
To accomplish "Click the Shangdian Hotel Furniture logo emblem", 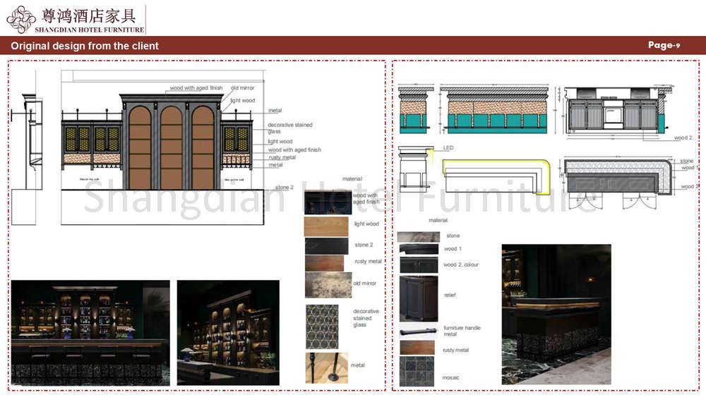I will pos(20,19).
